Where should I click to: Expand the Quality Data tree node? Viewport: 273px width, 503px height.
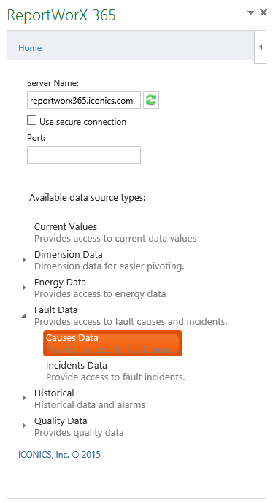[24, 426]
